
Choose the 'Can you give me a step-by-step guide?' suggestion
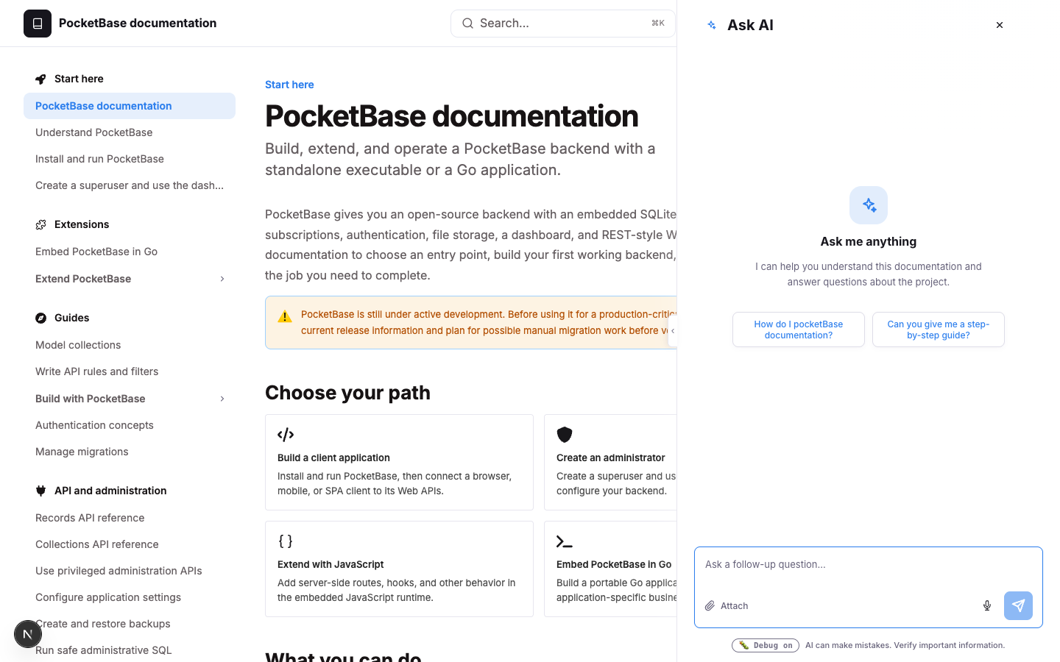tap(939, 330)
